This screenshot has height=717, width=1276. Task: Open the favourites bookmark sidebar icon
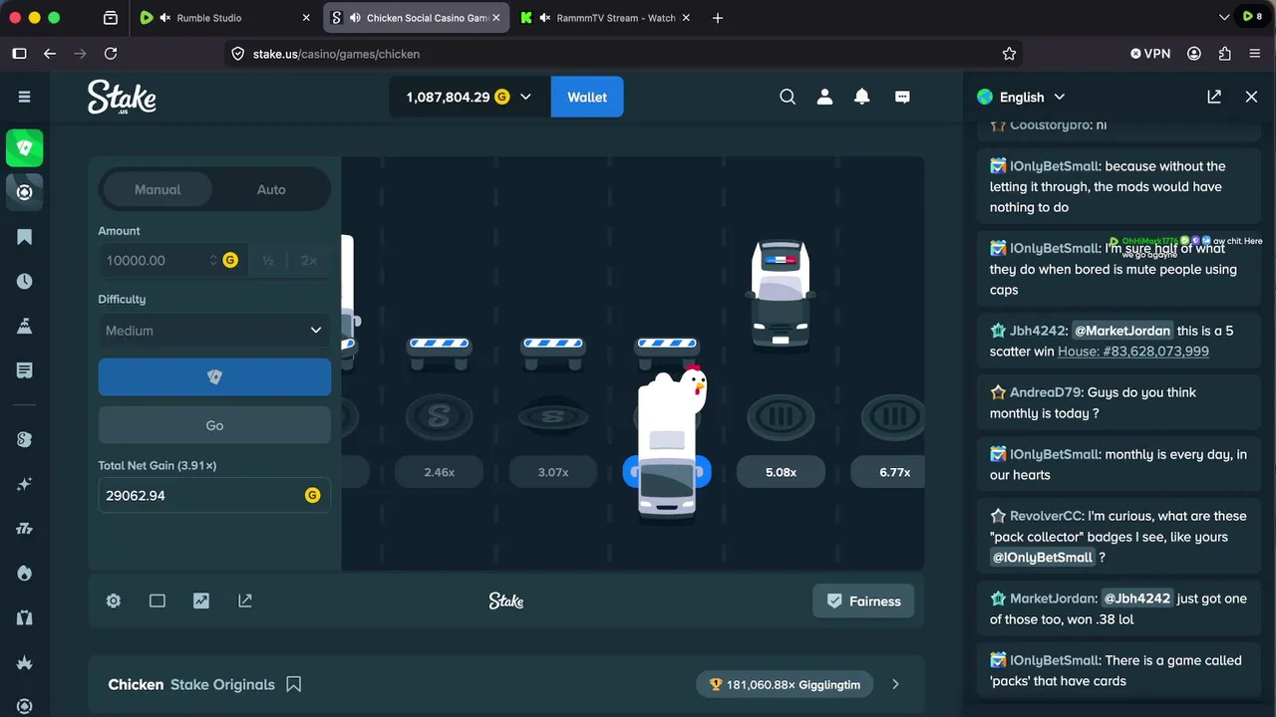(25, 237)
